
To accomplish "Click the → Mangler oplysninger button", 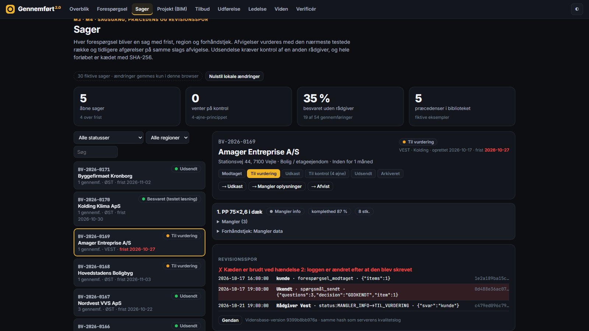I will [x=277, y=186].
